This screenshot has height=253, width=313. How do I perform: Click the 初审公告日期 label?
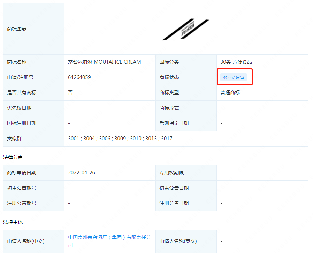[174, 188]
